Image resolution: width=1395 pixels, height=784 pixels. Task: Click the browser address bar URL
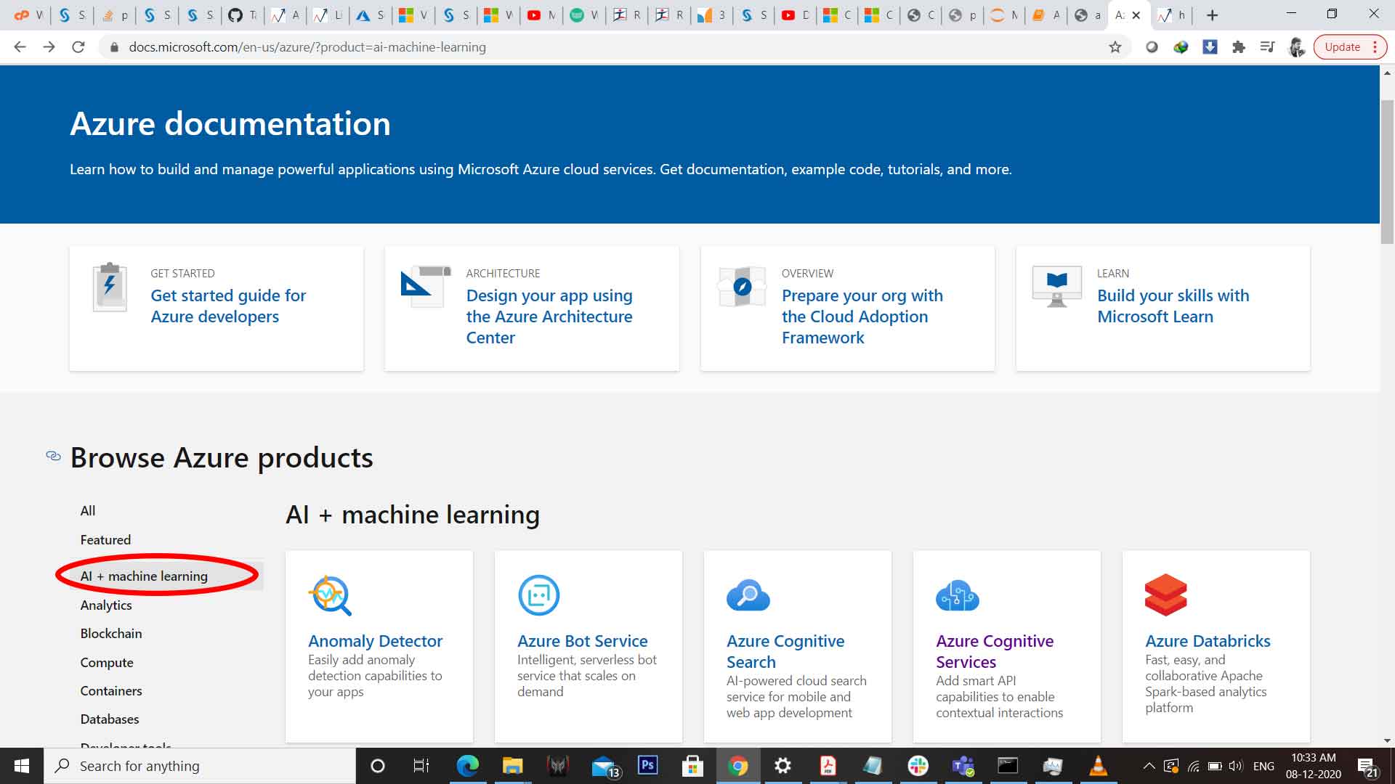click(307, 47)
